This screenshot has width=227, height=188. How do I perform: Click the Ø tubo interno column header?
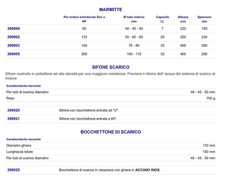click(x=134, y=19)
